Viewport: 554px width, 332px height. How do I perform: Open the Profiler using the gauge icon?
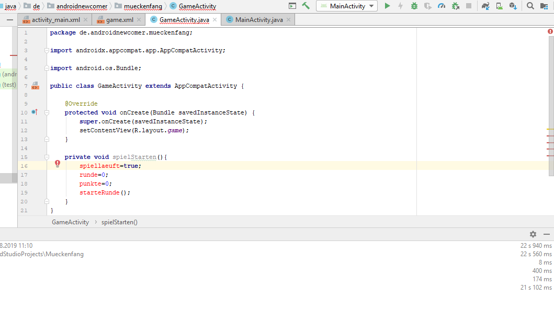click(442, 6)
